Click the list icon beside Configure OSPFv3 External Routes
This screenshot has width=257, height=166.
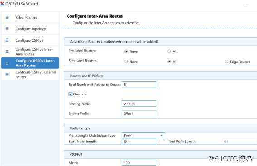pyautogui.click(x=7, y=75)
